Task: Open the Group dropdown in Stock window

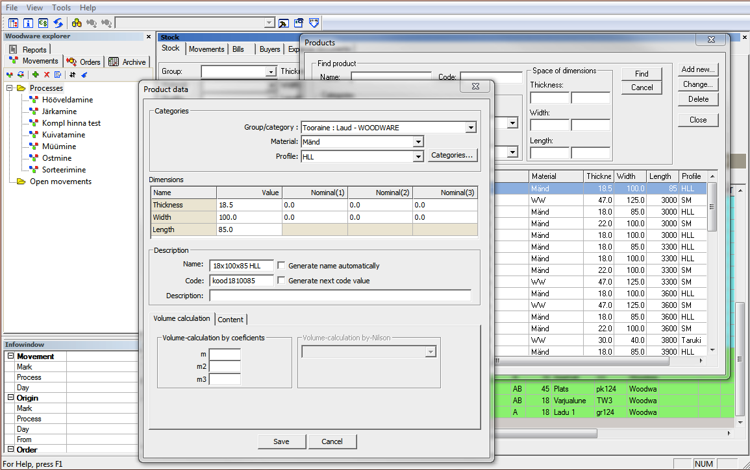Action: [271, 72]
